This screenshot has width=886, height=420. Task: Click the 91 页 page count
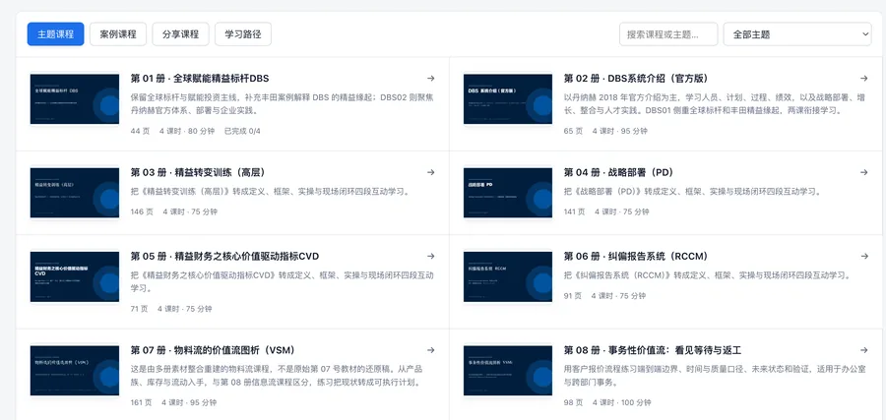[x=573, y=296]
